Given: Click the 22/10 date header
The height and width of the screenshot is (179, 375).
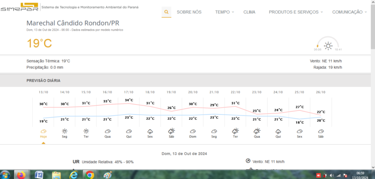Looking at the screenshot, I should pos(235,92).
